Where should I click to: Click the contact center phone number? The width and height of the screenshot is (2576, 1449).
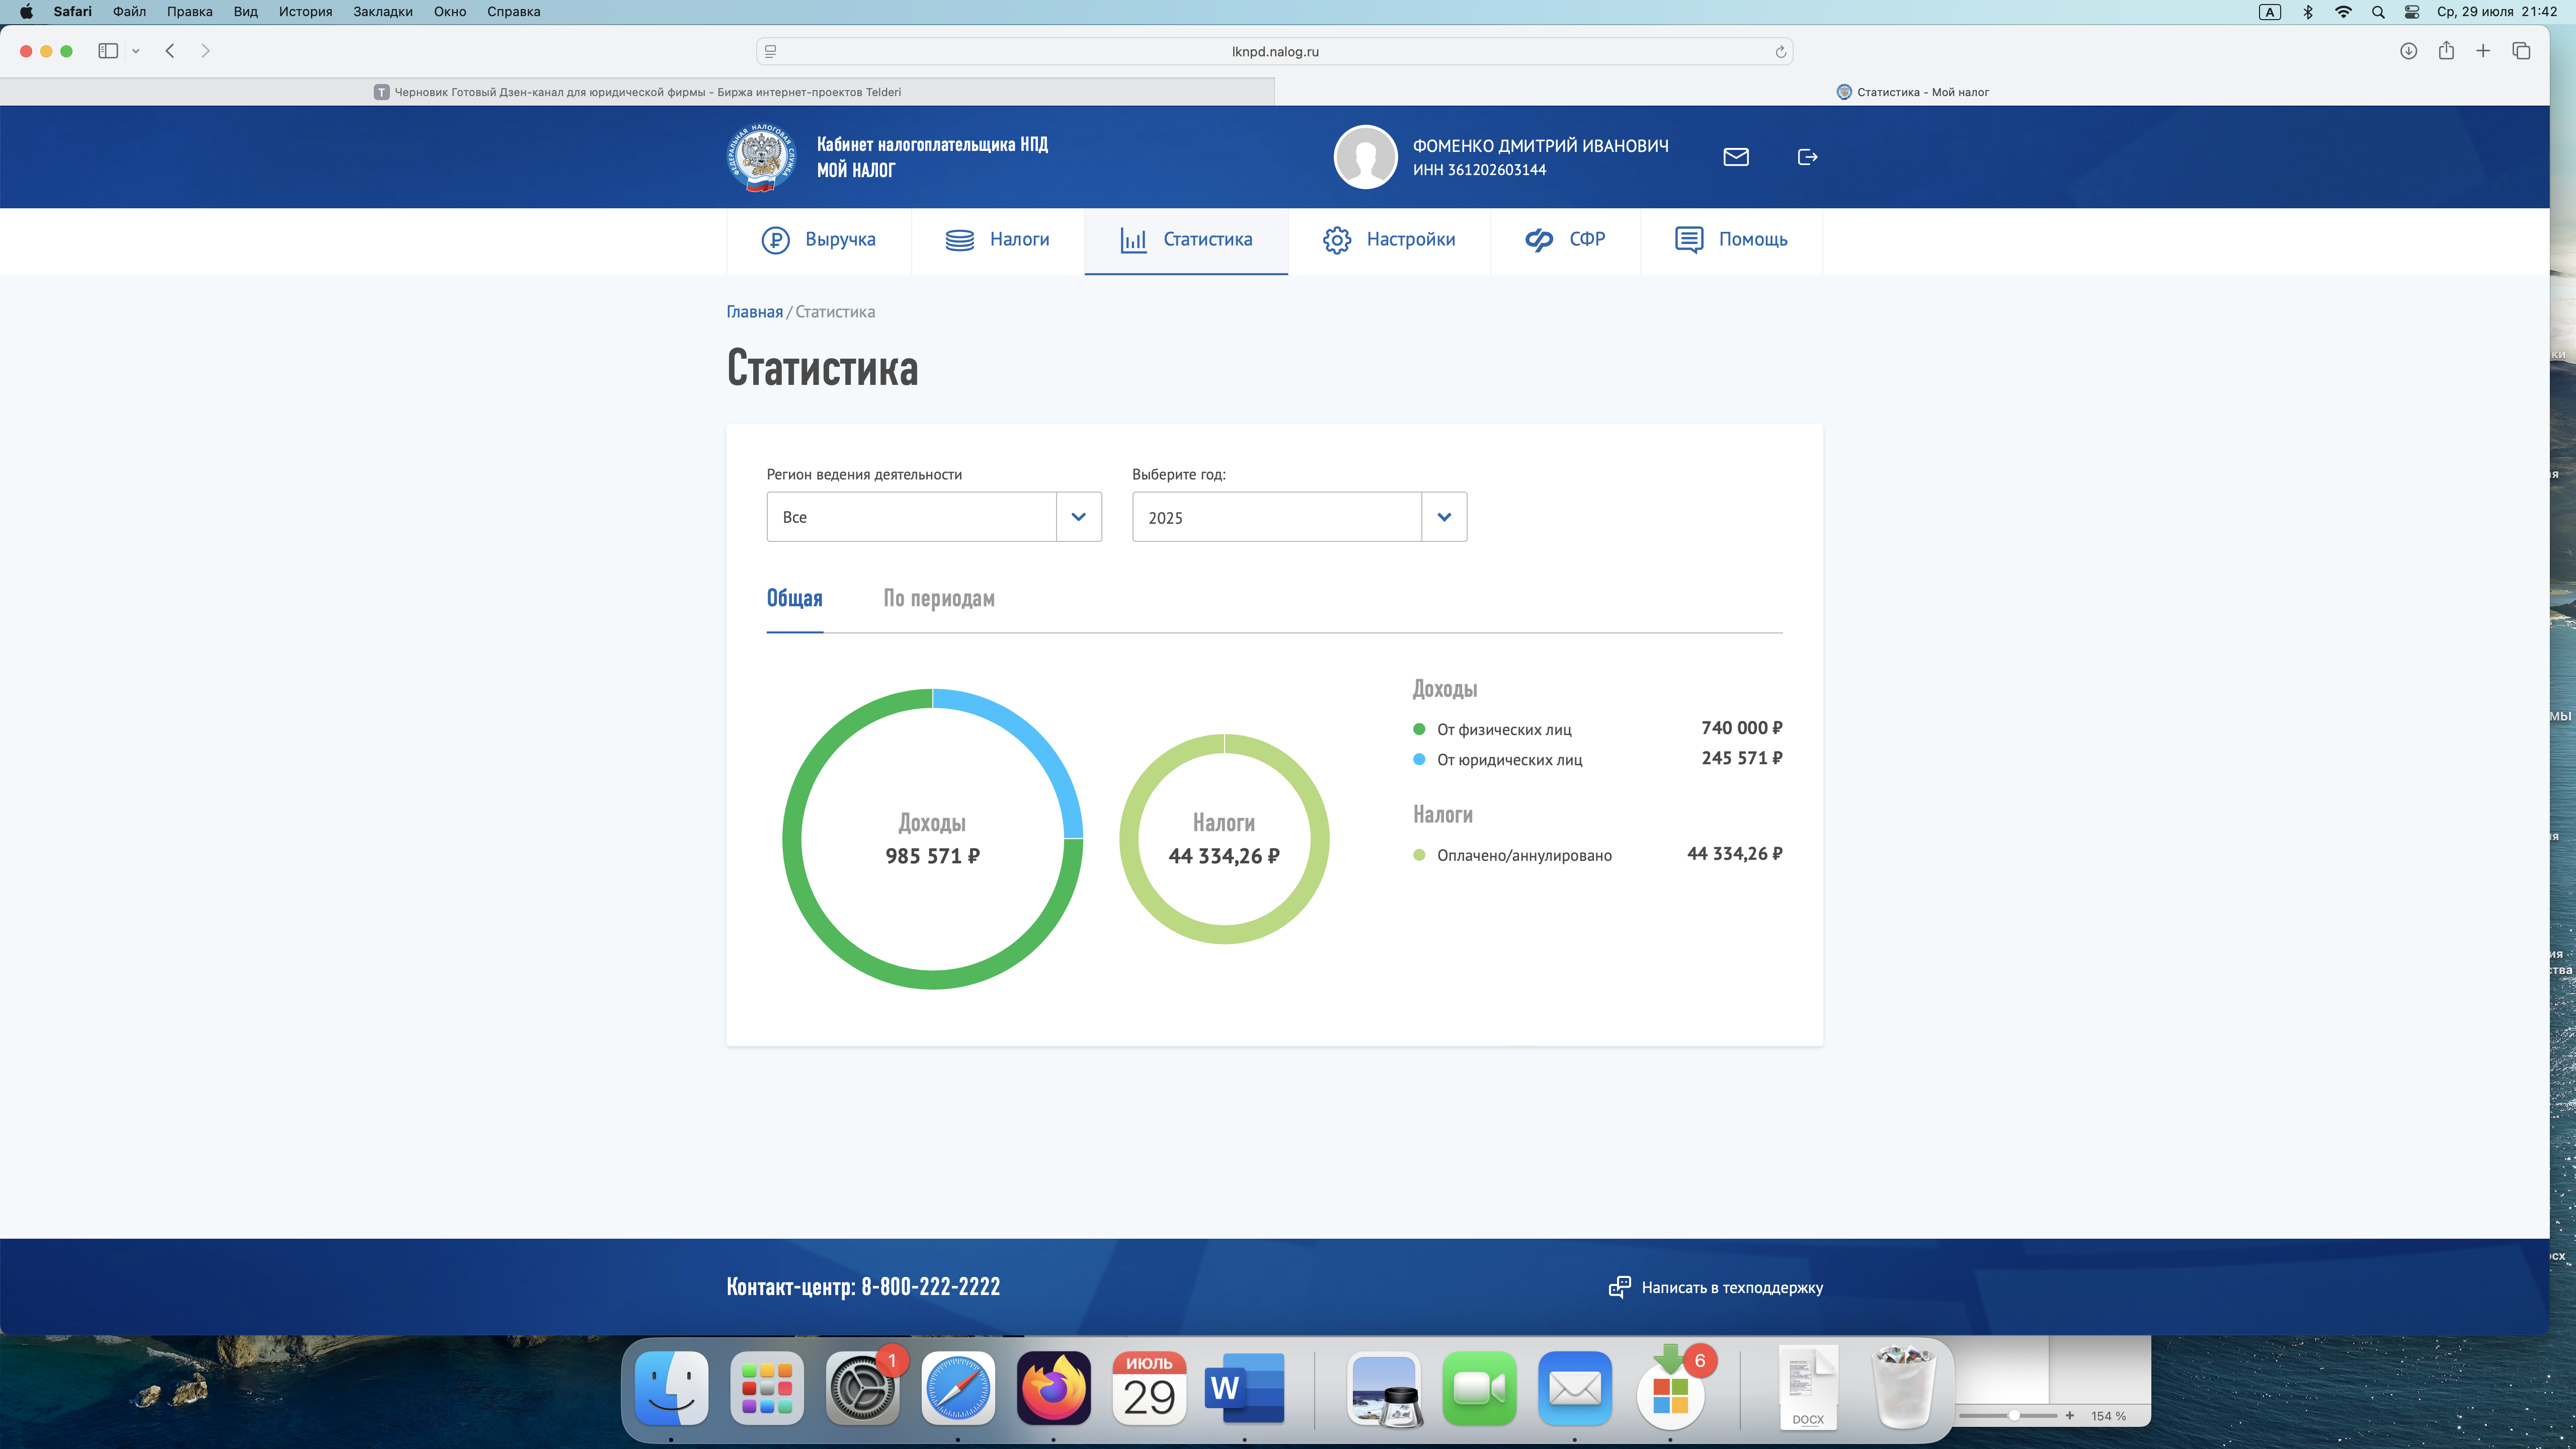tap(930, 1287)
